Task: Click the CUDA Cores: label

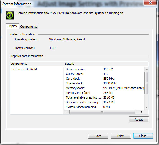Action: [75, 74]
